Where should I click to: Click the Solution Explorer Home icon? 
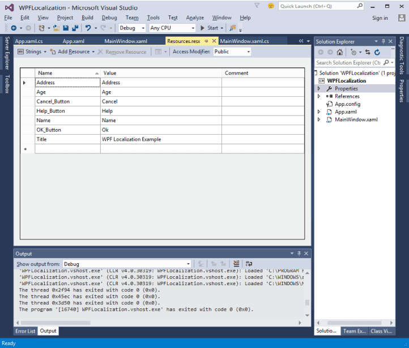point(340,53)
